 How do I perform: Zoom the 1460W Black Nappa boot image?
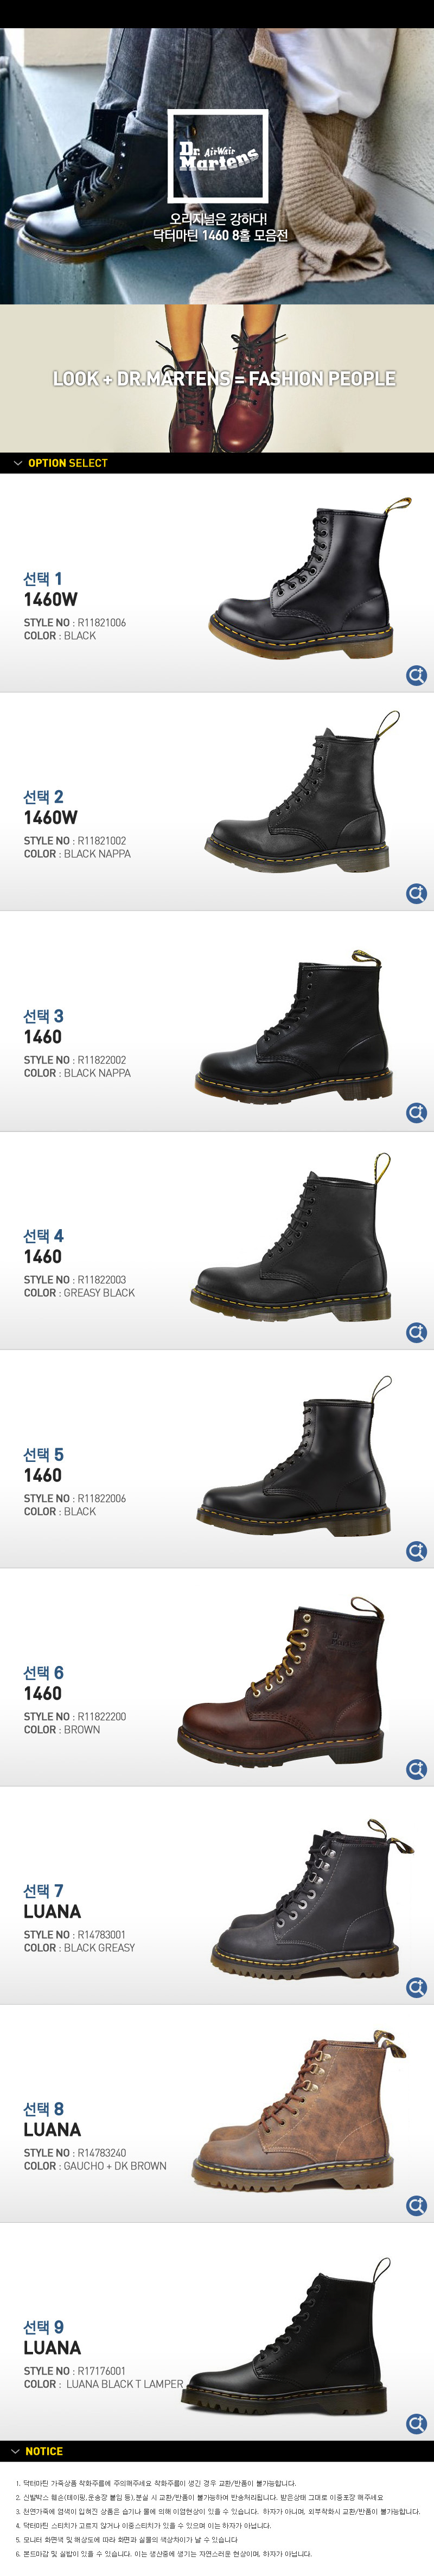click(416, 894)
